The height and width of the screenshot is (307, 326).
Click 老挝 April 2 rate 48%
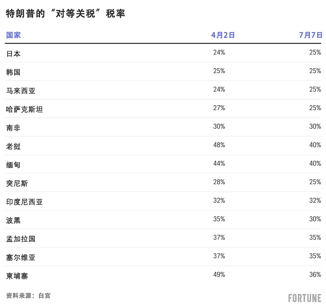coord(219,145)
